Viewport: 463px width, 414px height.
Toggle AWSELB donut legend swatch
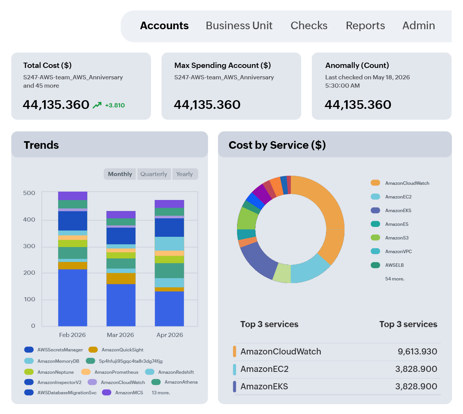pos(375,265)
